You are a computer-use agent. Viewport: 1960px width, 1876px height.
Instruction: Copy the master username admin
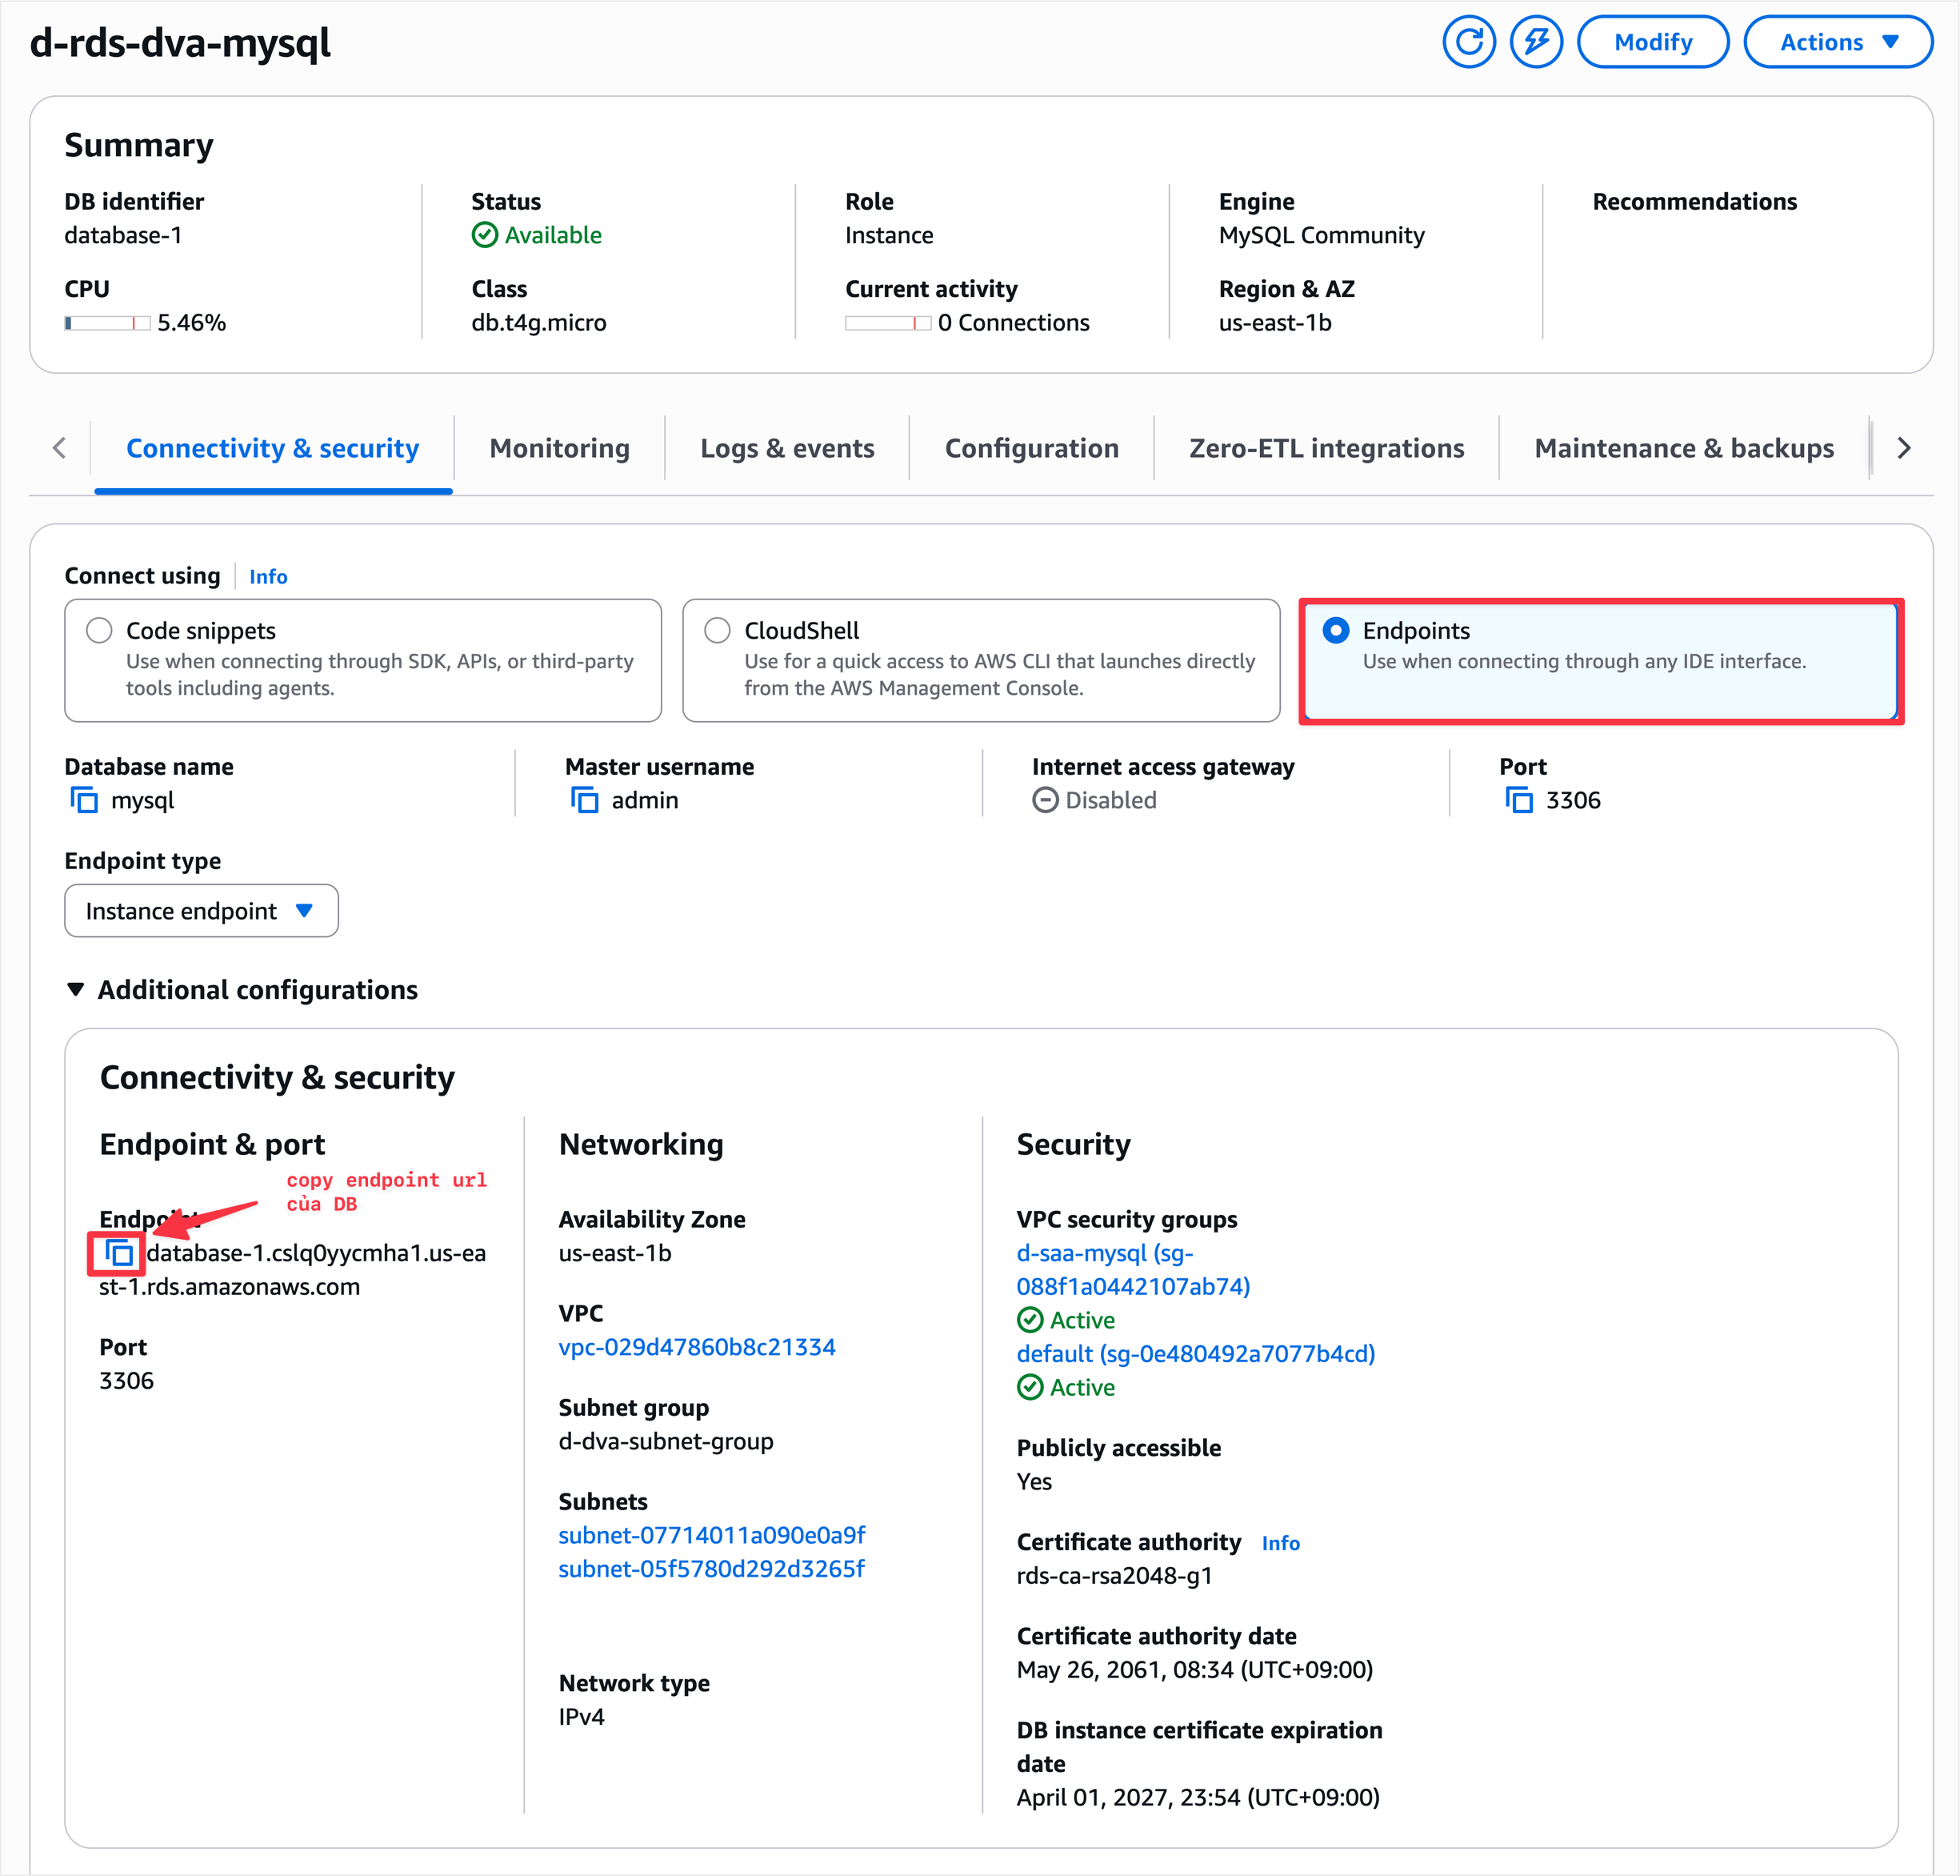[585, 800]
